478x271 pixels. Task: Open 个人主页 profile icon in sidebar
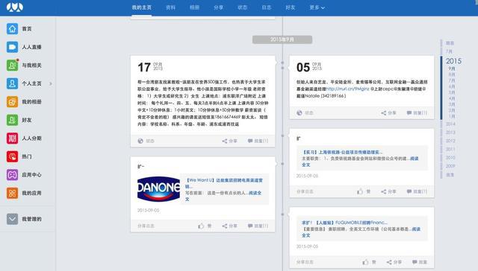tap(12, 83)
